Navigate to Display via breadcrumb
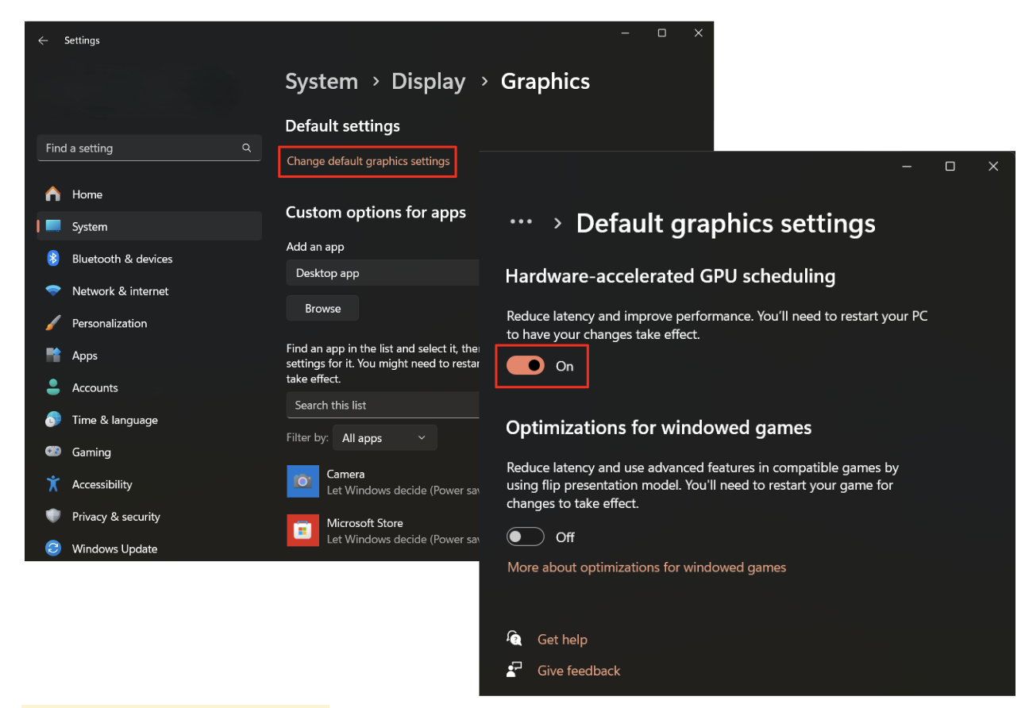1029x708 pixels. (x=428, y=81)
